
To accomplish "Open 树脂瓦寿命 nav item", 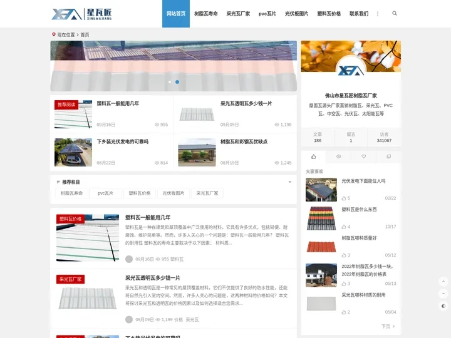I will 205,14.
